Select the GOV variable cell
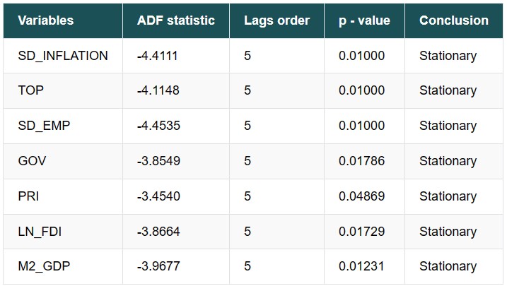 [63, 161]
